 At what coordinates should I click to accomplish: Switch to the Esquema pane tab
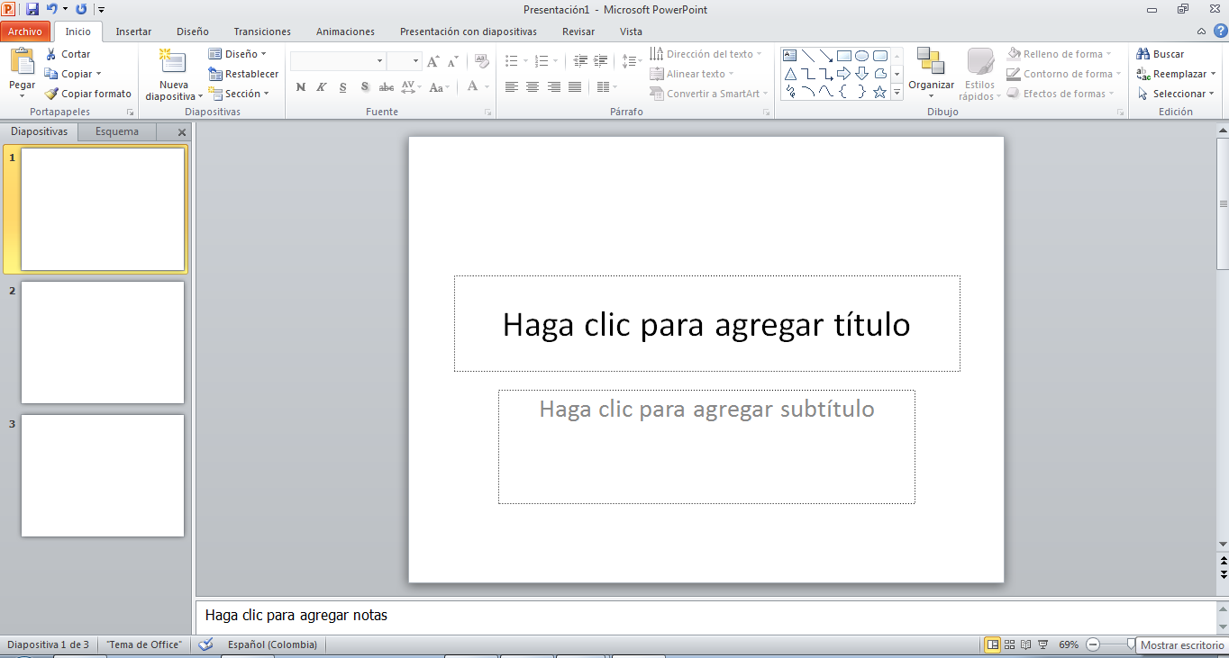(117, 131)
